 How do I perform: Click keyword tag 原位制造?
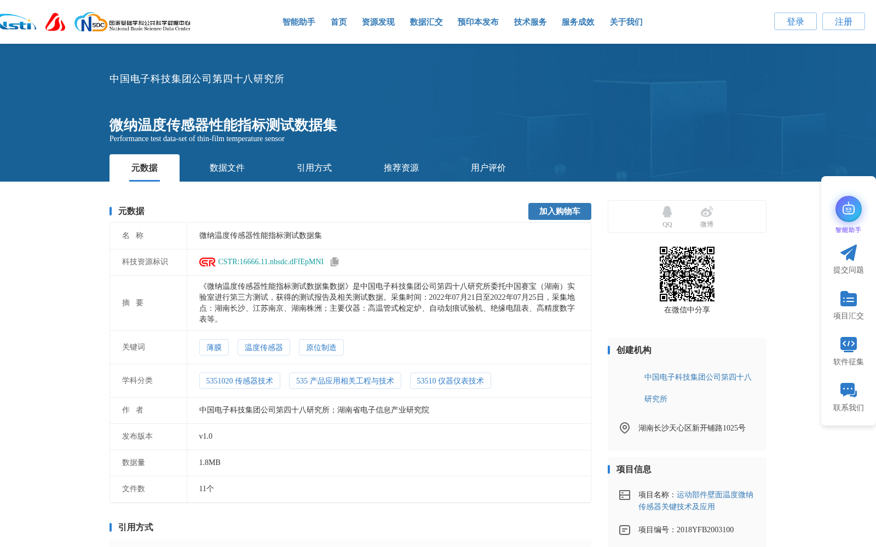click(321, 347)
